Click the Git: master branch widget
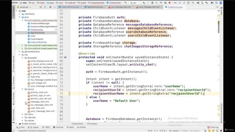Viewport: 235px width, 132px height. (175, 131)
